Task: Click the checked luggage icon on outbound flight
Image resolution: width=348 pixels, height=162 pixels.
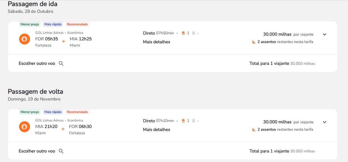Action: tap(194, 33)
